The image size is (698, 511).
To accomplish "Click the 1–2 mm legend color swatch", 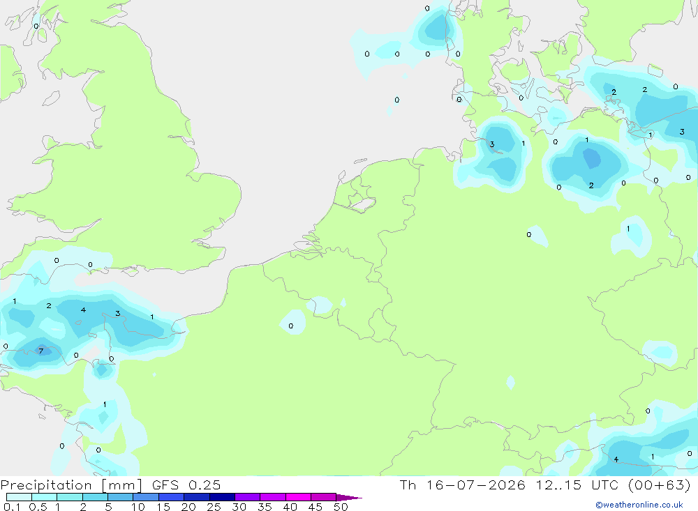I will [70, 497].
